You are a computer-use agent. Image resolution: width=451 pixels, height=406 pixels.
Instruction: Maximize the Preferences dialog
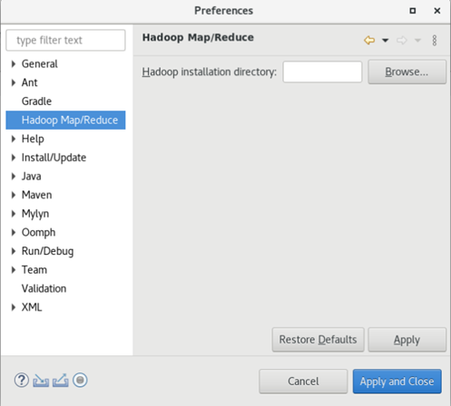413,11
